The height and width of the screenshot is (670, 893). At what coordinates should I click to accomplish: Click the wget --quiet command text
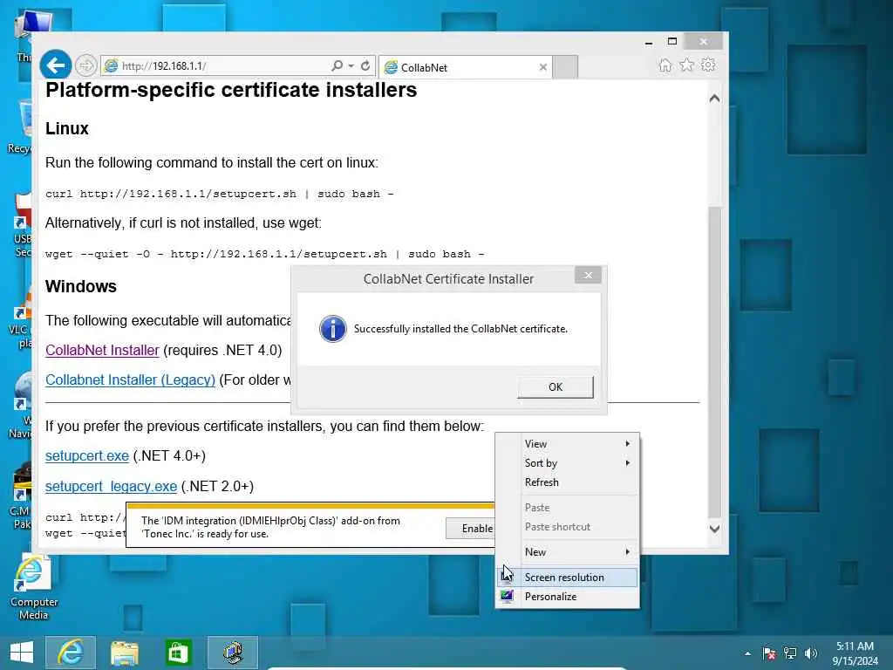265,254
